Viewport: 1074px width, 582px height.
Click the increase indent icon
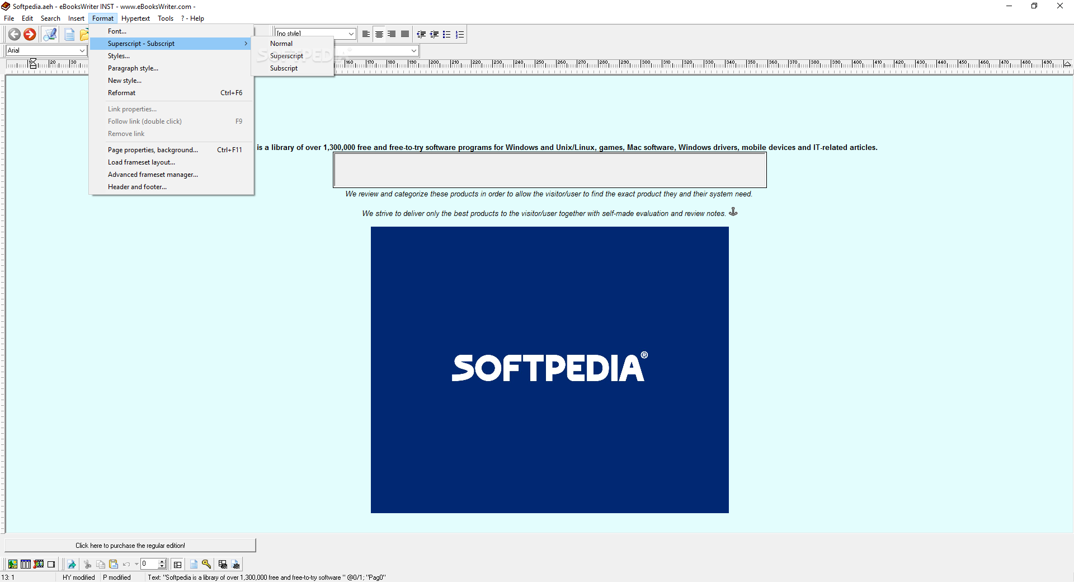click(434, 34)
